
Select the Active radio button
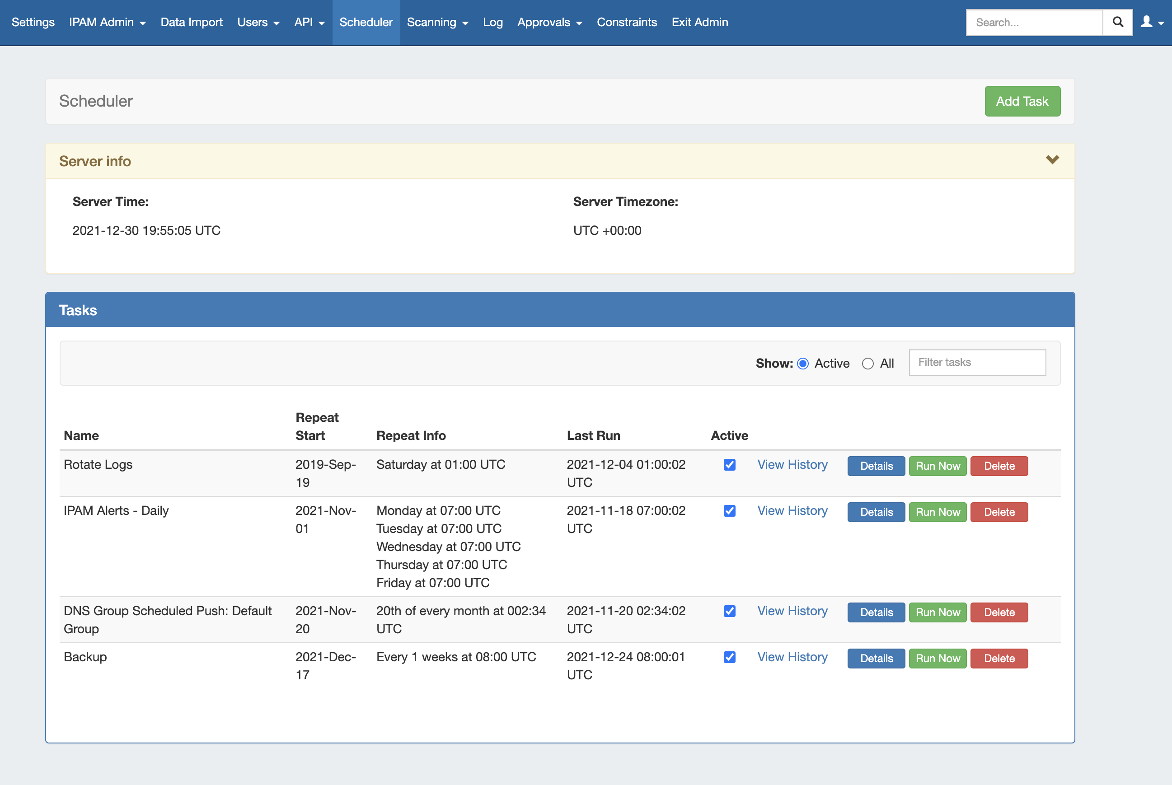(802, 364)
